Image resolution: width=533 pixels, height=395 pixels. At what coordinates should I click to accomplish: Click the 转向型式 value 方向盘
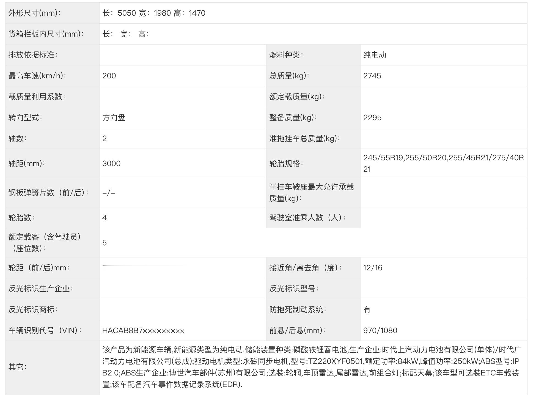click(114, 117)
